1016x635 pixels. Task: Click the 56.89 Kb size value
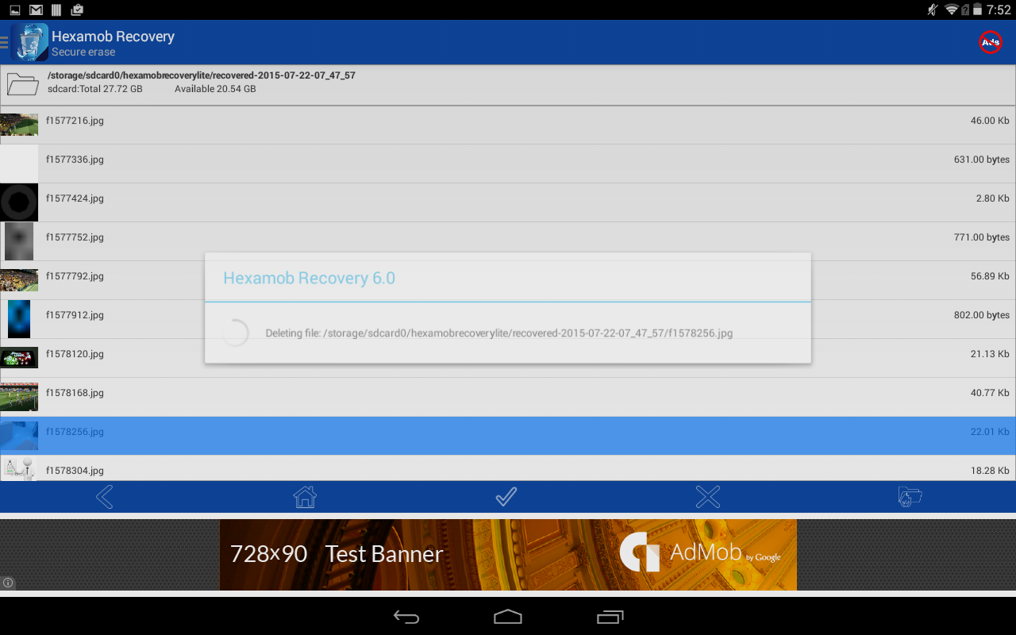click(x=990, y=276)
